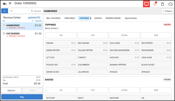Open the red display screen icon
The height and width of the screenshot is (101, 175).
(146, 4)
